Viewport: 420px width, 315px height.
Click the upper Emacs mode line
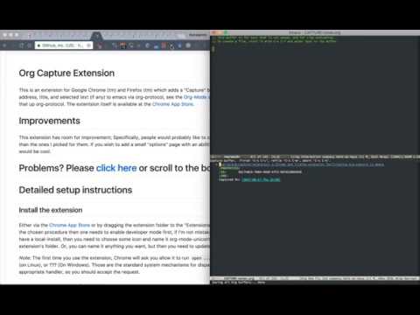pos(315,157)
